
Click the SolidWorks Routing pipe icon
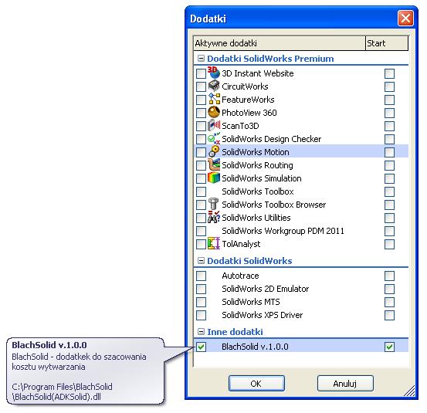[214, 164]
